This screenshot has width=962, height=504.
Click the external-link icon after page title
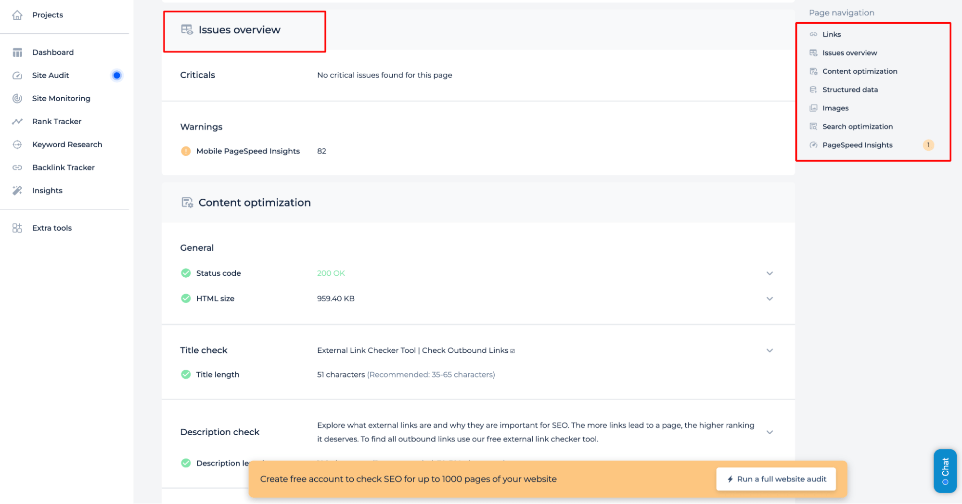[x=513, y=351]
